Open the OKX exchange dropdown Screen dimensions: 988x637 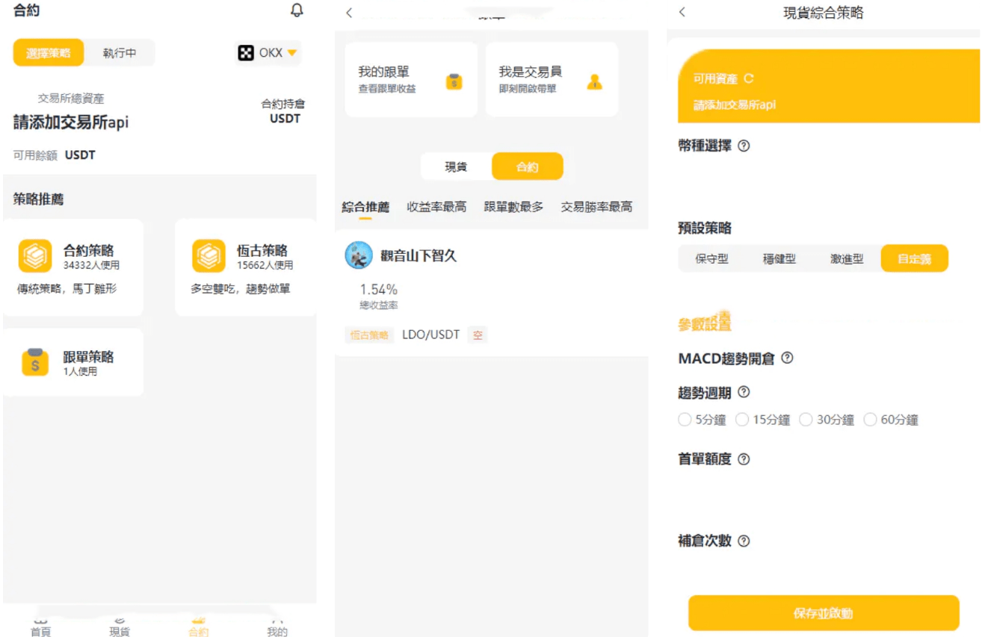[x=268, y=53]
